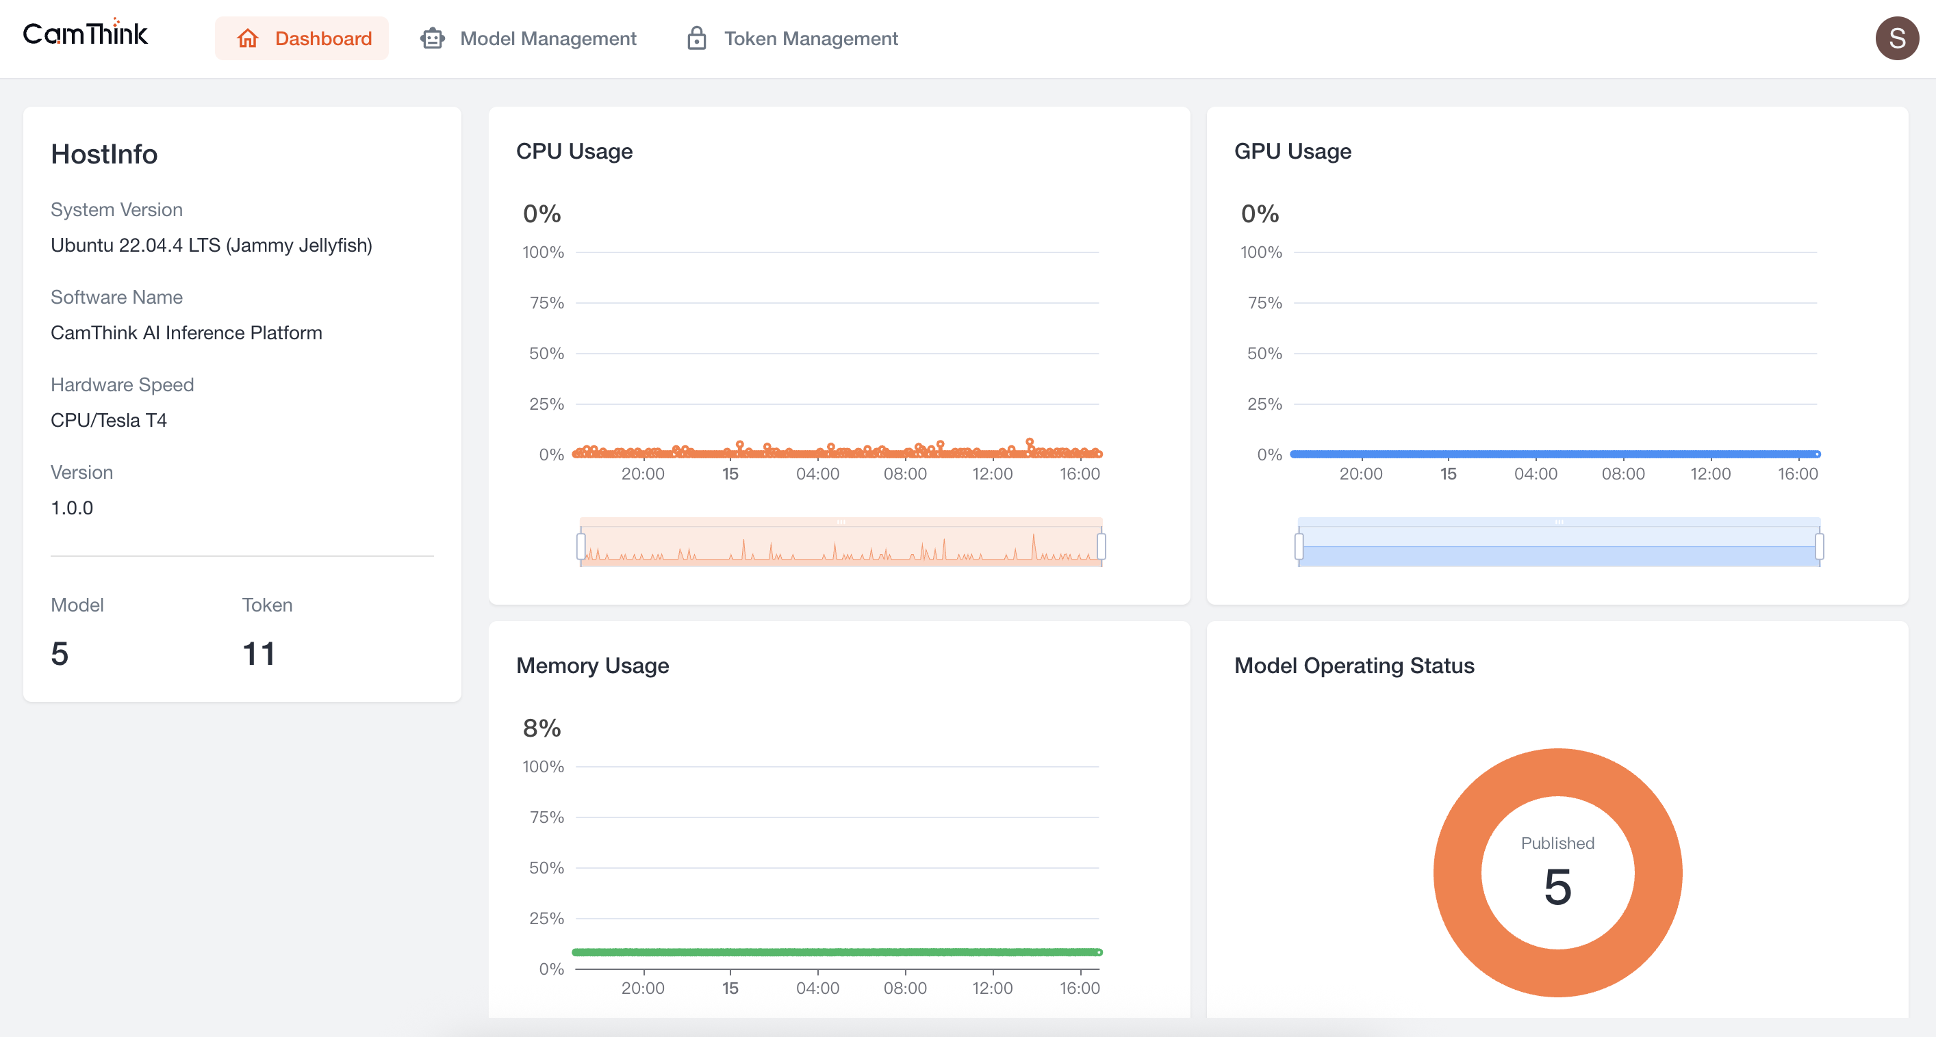Click the CPU usage spike near 16:00
The width and height of the screenshot is (1936, 1037).
(x=1030, y=443)
